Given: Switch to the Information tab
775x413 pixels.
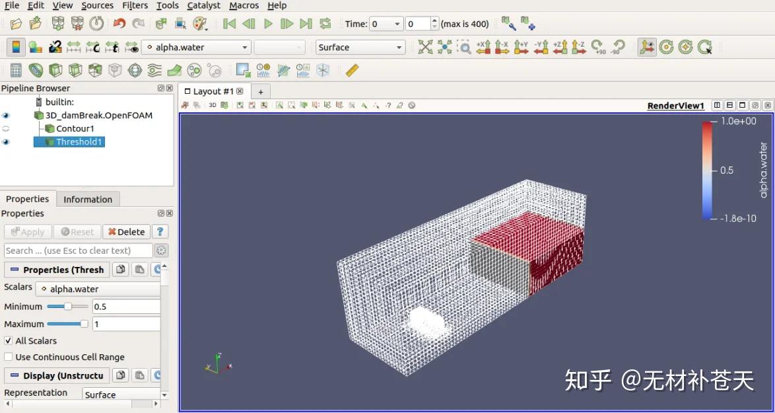Looking at the screenshot, I should tap(88, 199).
